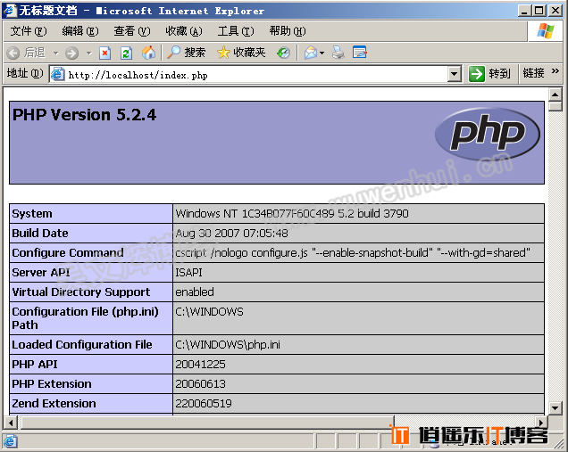Select the 'Zend Extension' row label
568x452 pixels.
54,403
